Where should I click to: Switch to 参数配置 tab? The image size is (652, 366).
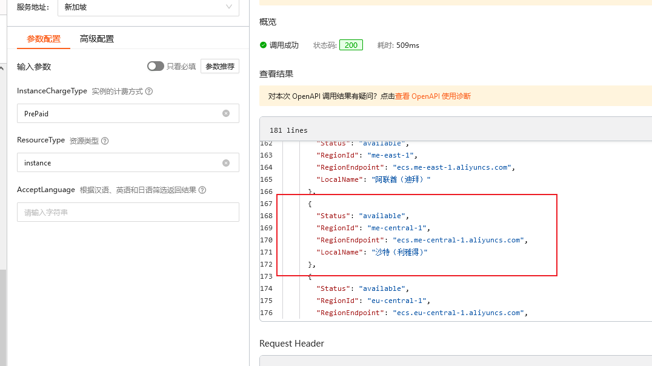click(x=44, y=39)
